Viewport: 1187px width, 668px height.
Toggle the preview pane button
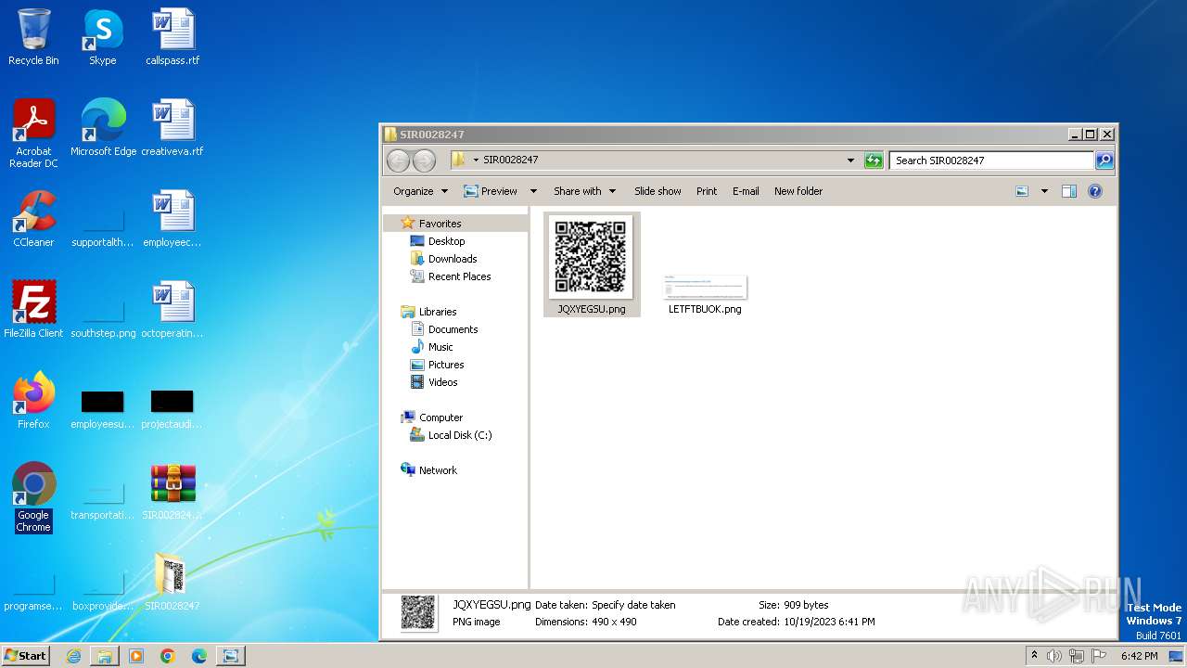(x=1069, y=191)
